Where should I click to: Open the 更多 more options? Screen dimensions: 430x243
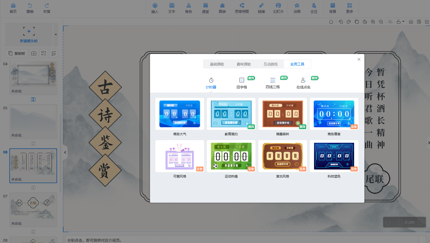coord(350,8)
